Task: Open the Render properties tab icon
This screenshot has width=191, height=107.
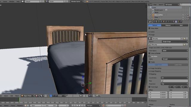Action: click(154, 22)
